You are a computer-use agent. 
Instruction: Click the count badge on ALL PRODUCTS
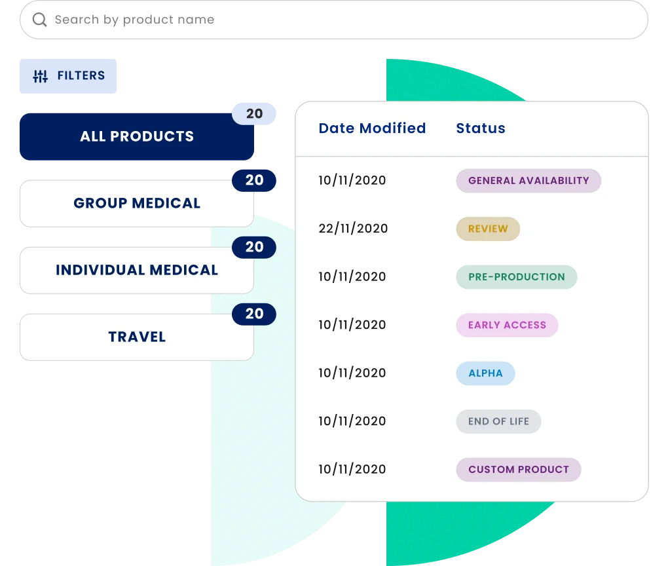point(254,113)
